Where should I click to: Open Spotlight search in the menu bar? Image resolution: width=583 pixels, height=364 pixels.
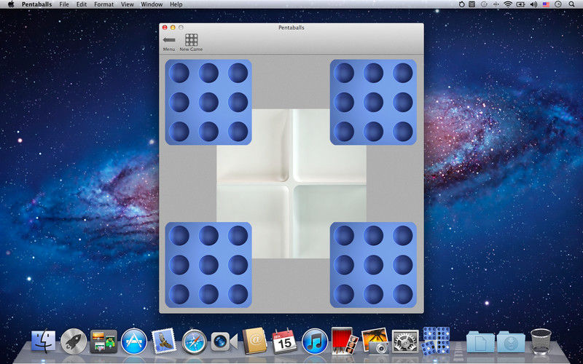coord(571,4)
